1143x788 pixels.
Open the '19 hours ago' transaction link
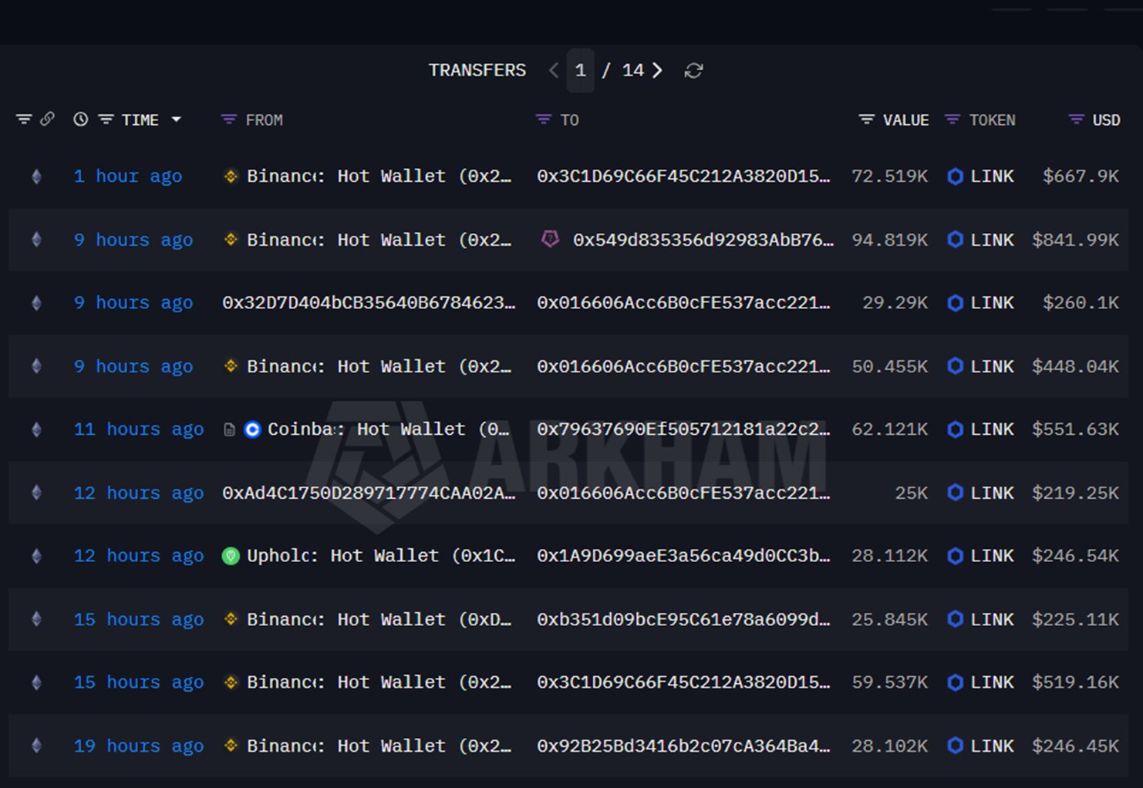pos(139,746)
